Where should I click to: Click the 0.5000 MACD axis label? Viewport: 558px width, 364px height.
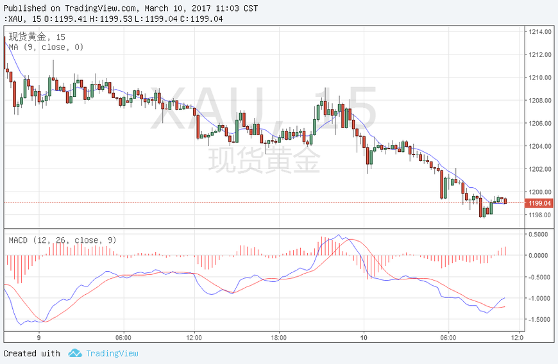point(538,235)
